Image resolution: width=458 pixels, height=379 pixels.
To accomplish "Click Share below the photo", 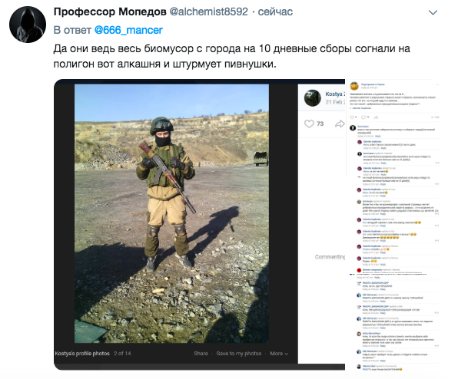I will (201, 354).
